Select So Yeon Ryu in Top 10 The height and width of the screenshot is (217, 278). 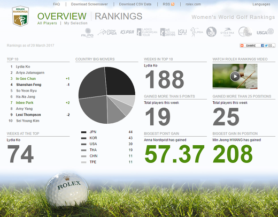point(26,91)
